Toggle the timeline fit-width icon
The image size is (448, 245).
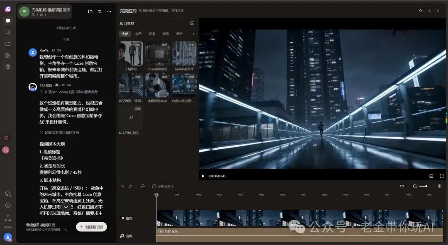click(402, 186)
